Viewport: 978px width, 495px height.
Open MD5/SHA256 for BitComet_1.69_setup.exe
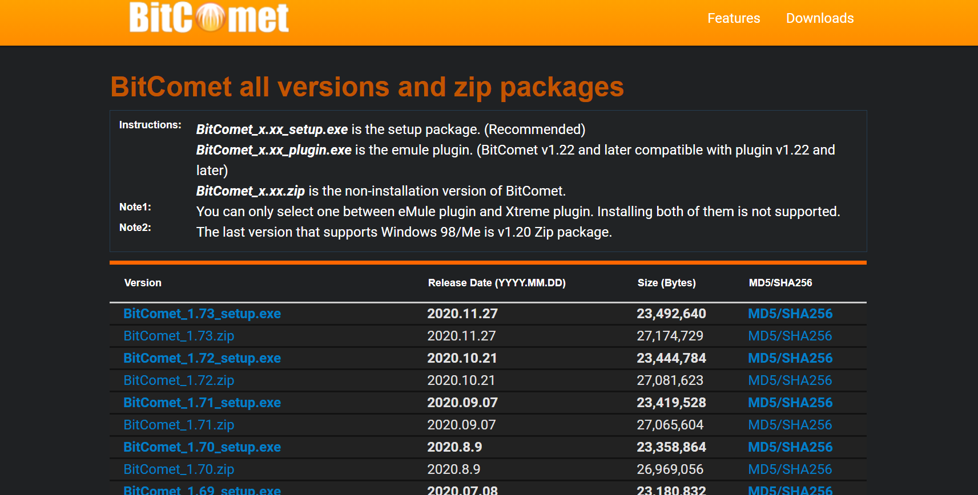pyautogui.click(x=790, y=490)
